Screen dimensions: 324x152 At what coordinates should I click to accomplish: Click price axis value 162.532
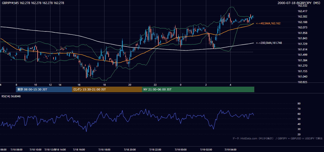(302, 6)
